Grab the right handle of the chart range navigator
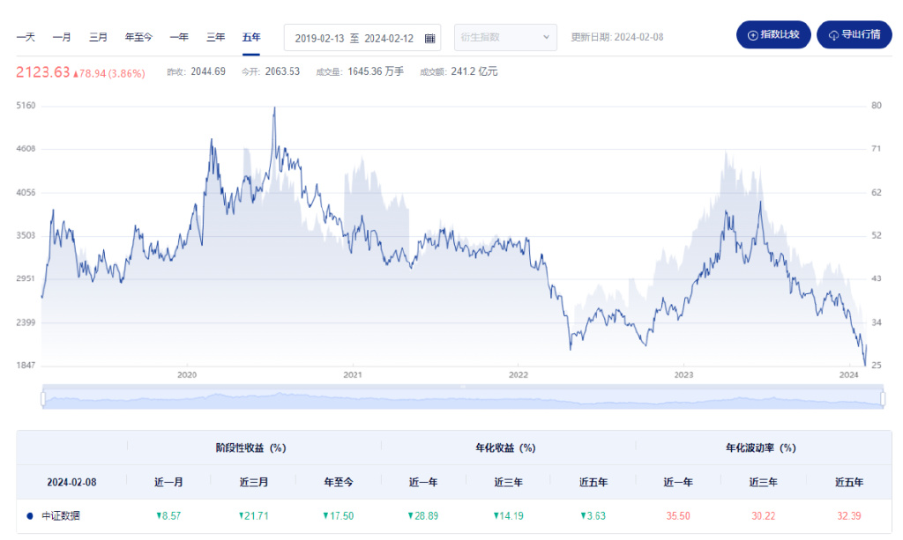Image resolution: width=903 pixels, height=540 pixels. coord(882,399)
